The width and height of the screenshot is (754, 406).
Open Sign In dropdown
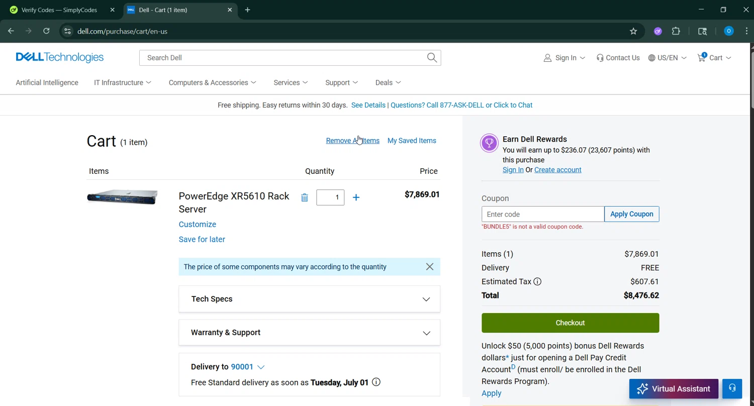click(564, 58)
